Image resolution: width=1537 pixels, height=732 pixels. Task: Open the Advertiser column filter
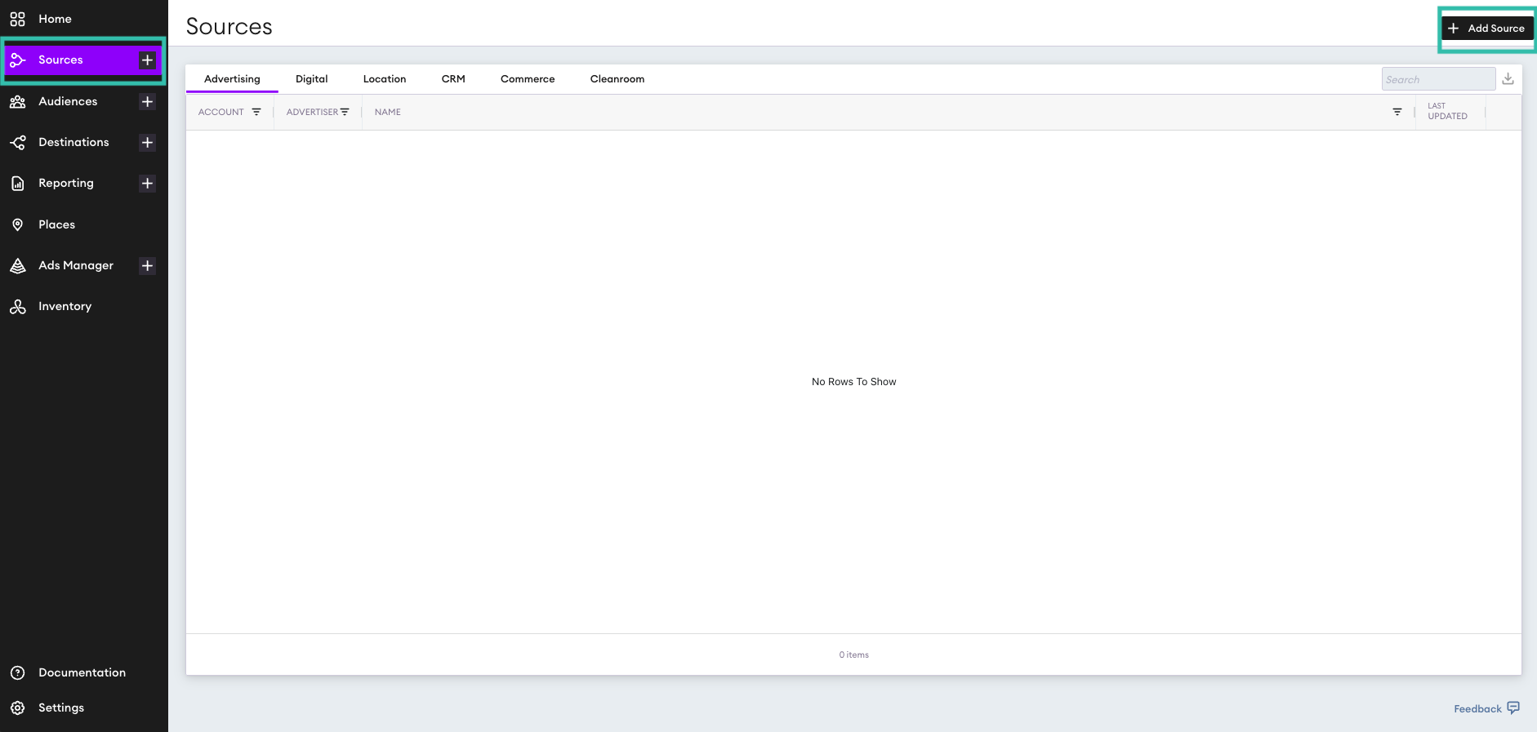pyautogui.click(x=345, y=112)
